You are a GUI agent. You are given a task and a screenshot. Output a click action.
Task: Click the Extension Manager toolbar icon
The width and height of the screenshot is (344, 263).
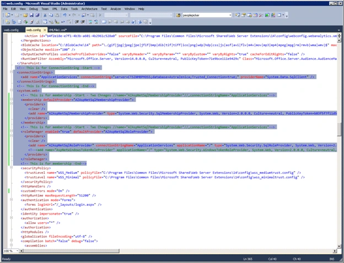point(273,15)
